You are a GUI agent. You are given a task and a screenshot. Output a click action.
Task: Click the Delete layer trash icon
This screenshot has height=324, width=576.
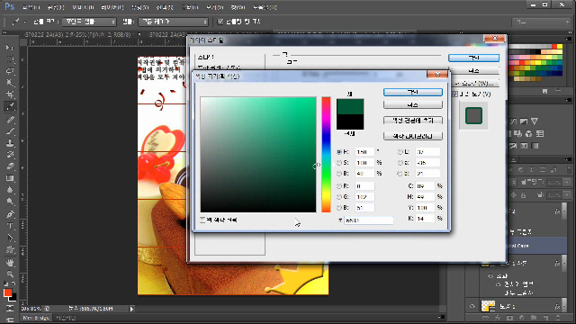[x=558, y=318]
